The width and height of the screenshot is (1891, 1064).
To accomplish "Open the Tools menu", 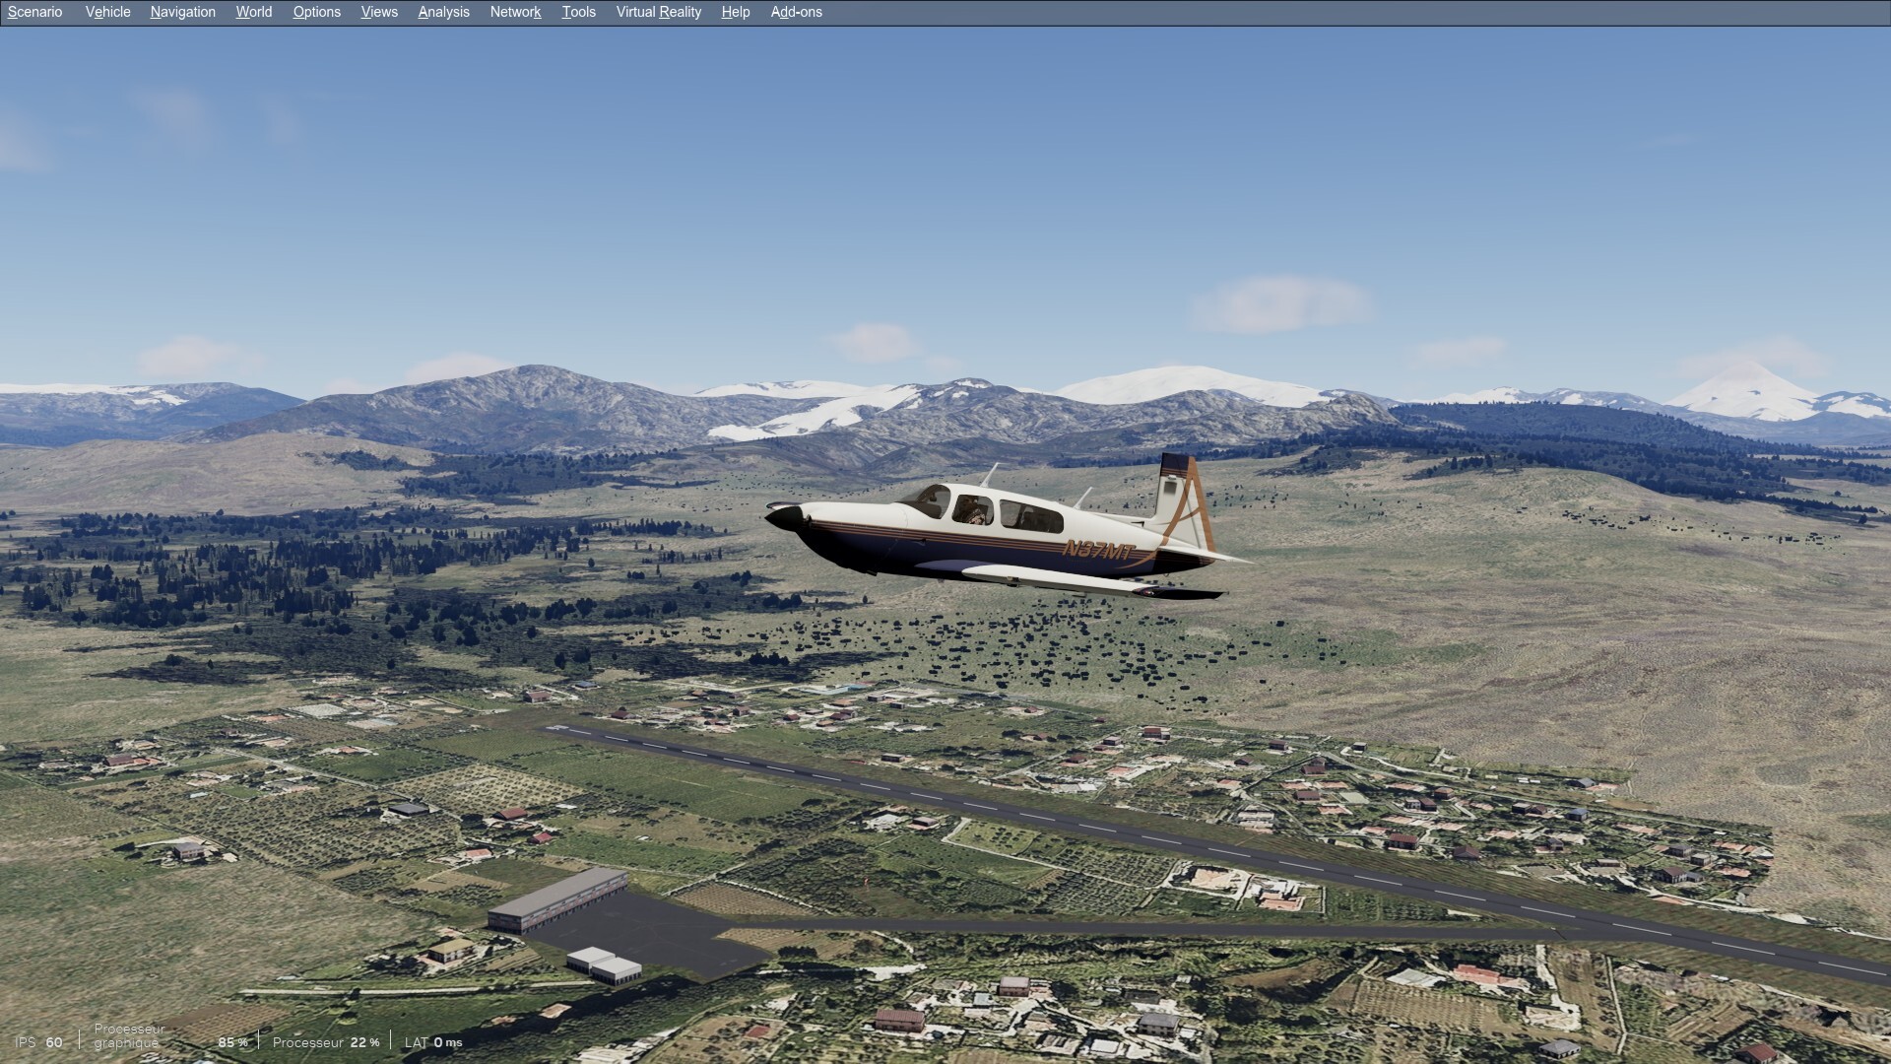I will (x=578, y=12).
